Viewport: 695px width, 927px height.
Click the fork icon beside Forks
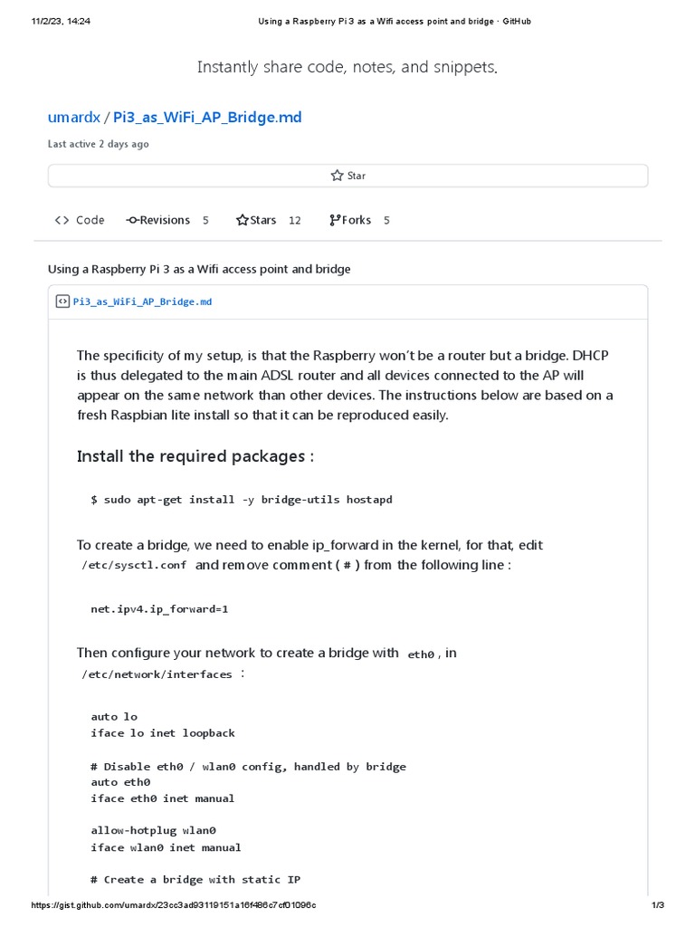coord(335,220)
